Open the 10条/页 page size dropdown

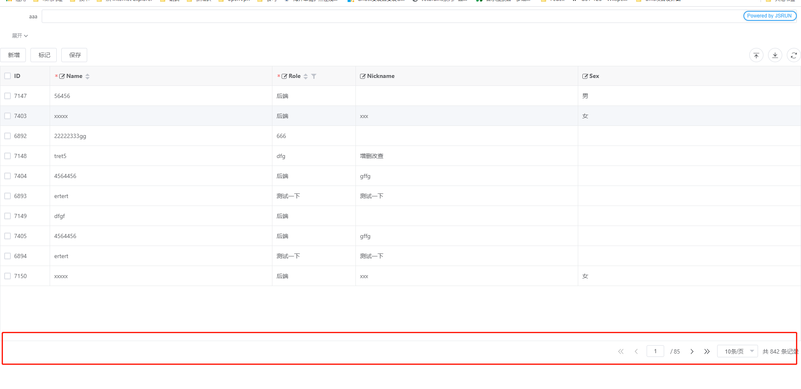pyautogui.click(x=737, y=351)
